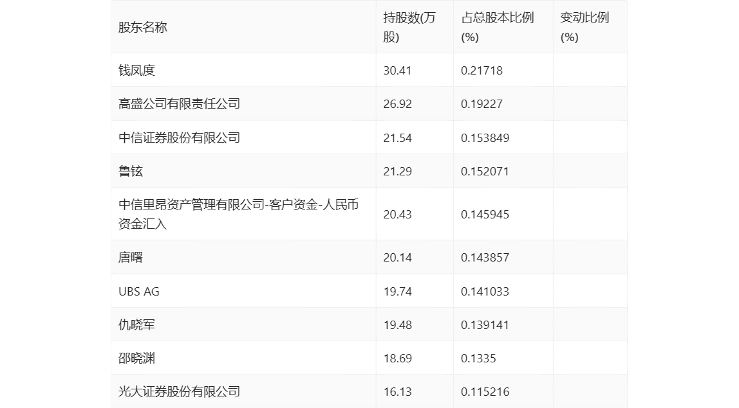The width and height of the screenshot is (739, 408).
Task: Select the ratio 0.1335
Action: (x=478, y=358)
